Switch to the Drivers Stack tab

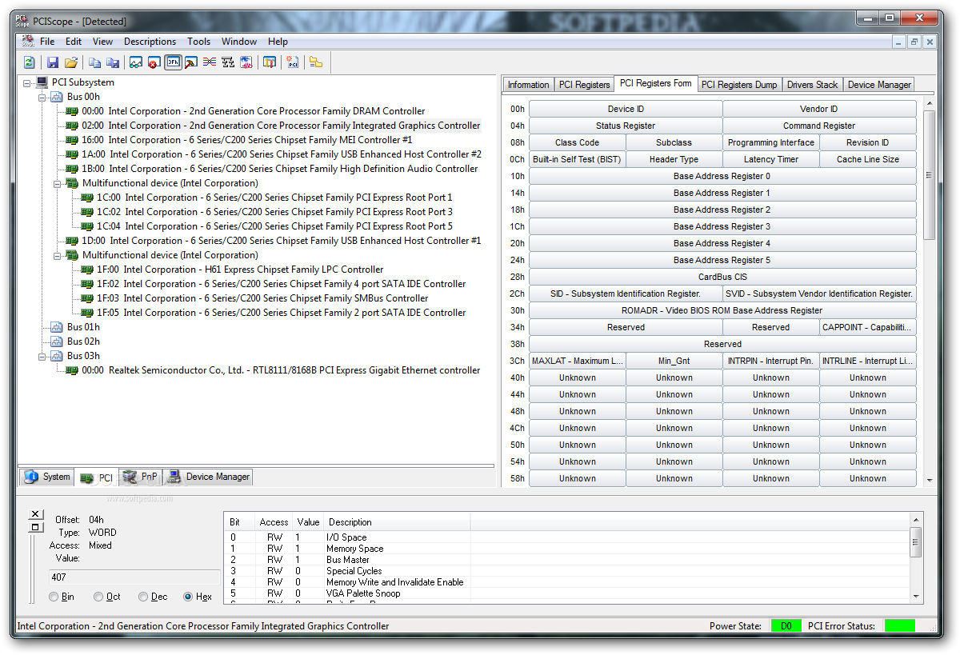coord(812,85)
